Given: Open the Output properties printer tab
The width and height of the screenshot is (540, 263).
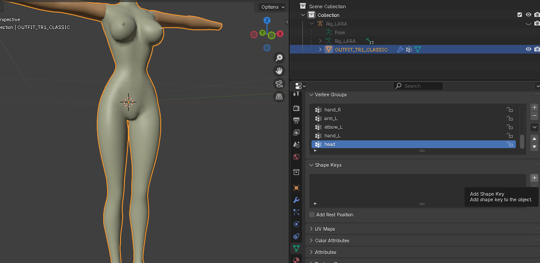Looking at the screenshot, I should pyautogui.click(x=296, y=120).
